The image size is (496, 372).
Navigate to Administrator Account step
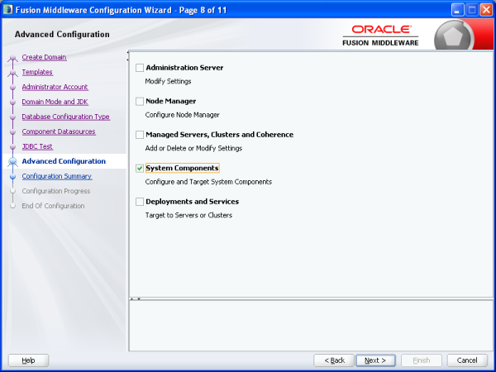coord(55,87)
